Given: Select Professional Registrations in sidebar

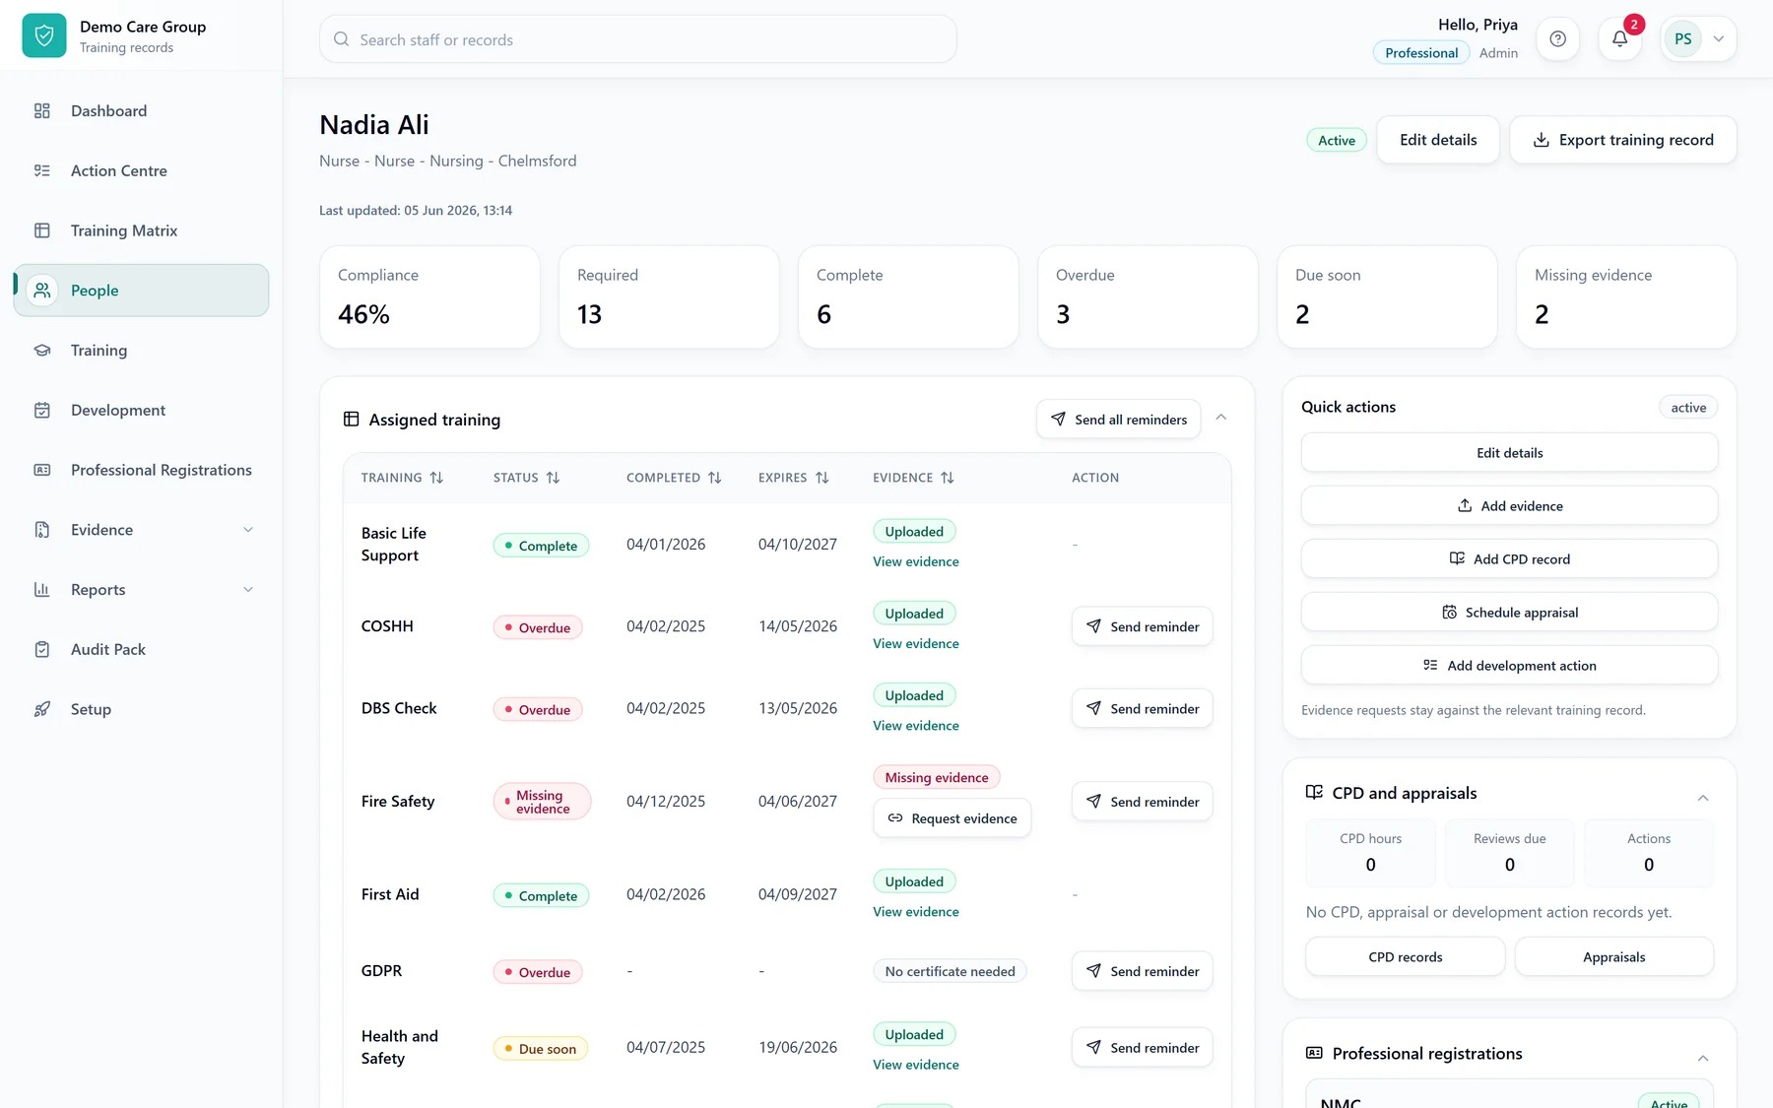Looking at the screenshot, I should tap(141, 470).
